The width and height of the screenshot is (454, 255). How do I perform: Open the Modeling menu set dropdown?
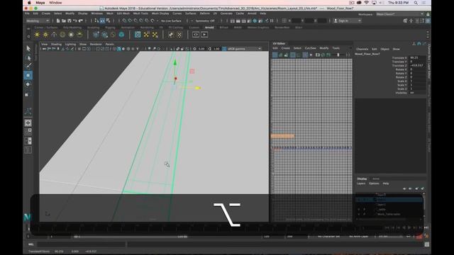coord(38,21)
